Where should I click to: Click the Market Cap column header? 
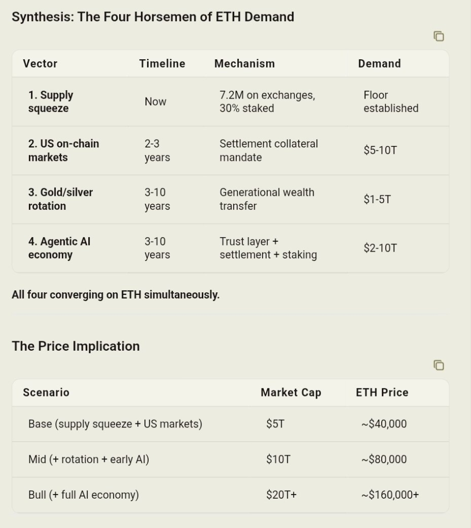[x=291, y=392]
